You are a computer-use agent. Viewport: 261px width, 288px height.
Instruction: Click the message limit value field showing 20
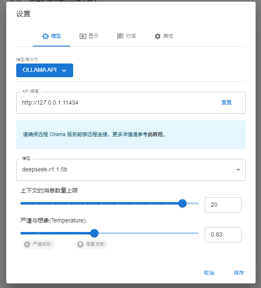tap(223, 205)
